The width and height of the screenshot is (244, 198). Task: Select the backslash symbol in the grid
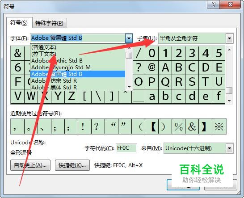tap(98, 96)
